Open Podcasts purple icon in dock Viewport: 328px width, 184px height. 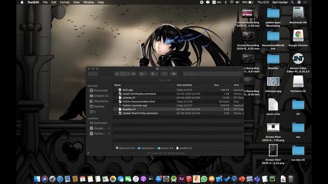point(143,179)
